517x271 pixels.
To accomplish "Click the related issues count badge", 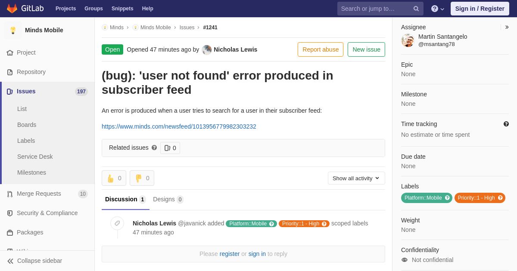I will [x=170, y=148].
